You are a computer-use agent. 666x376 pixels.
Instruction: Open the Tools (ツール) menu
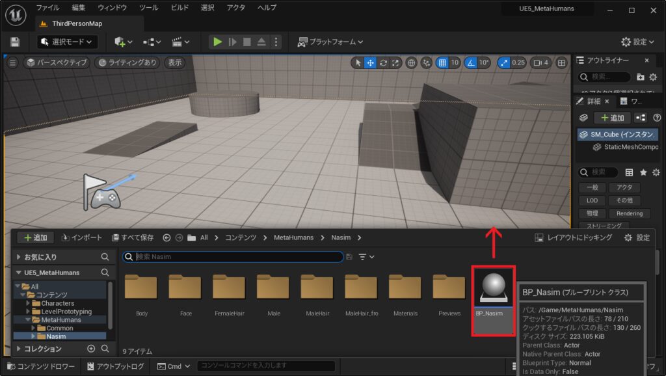coord(149,8)
